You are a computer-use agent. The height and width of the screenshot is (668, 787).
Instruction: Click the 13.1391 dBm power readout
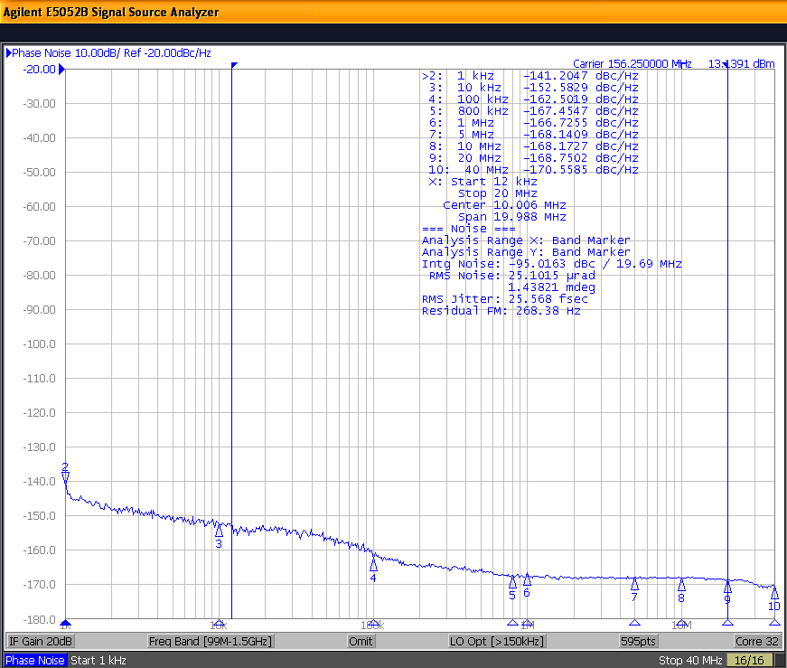[x=740, y=63]
